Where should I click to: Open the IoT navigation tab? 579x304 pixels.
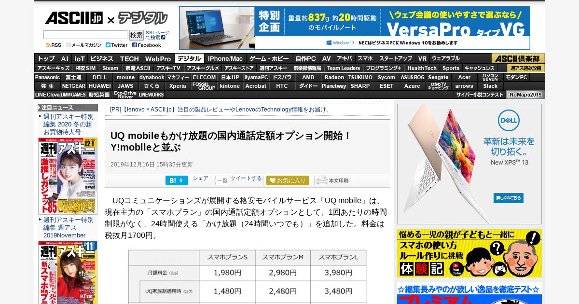80,58
